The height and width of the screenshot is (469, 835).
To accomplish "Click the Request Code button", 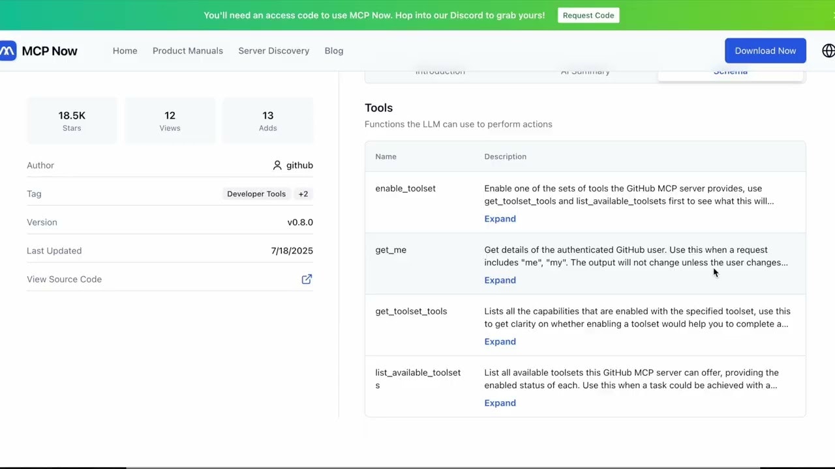I will pos(588,15).
